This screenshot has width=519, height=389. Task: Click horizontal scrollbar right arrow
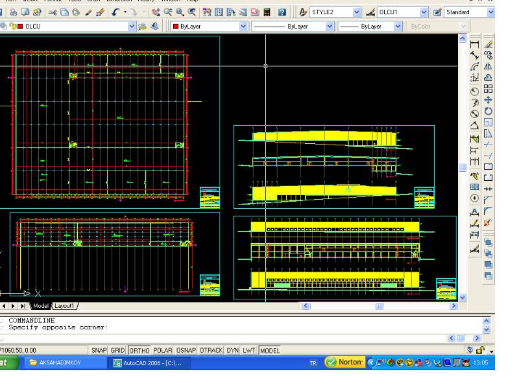[x=453, y=306]
